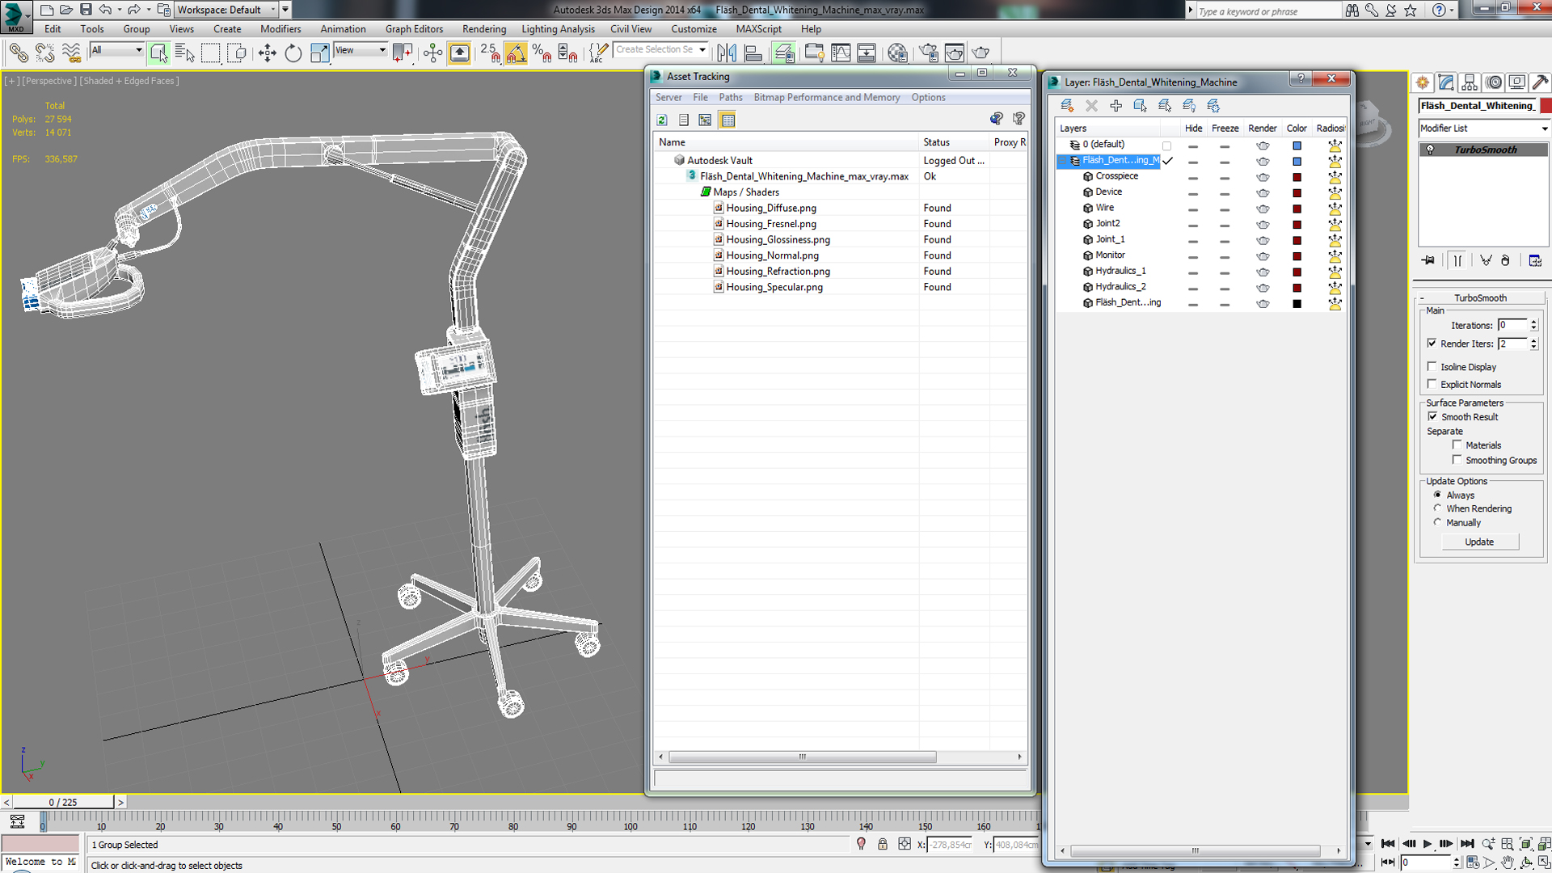Select the Select and Link tool
This screenshot has height=873, width=1552.
pos(19,53)
